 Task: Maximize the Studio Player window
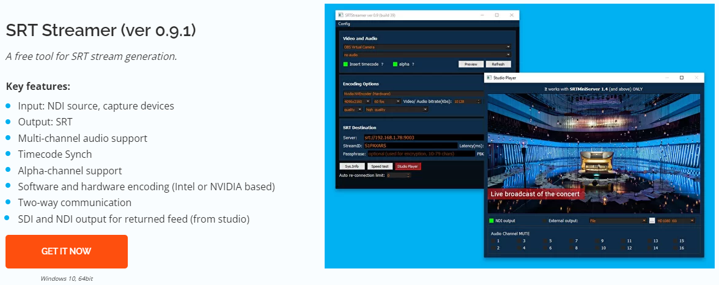point(681,78)
